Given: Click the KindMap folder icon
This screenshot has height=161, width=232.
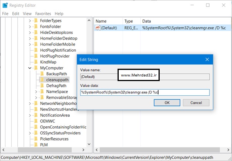Looking at the screenshot, I should [36, 62].
